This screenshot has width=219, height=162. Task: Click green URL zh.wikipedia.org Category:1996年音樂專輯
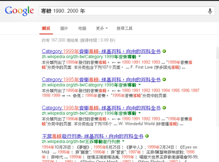[x=89, y=113]
